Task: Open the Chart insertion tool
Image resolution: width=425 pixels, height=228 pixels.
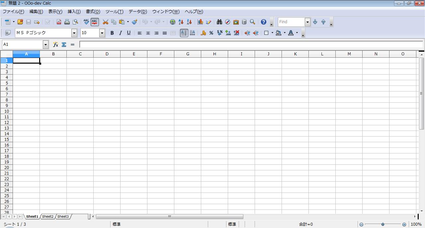Action: [x=200, y=22]
